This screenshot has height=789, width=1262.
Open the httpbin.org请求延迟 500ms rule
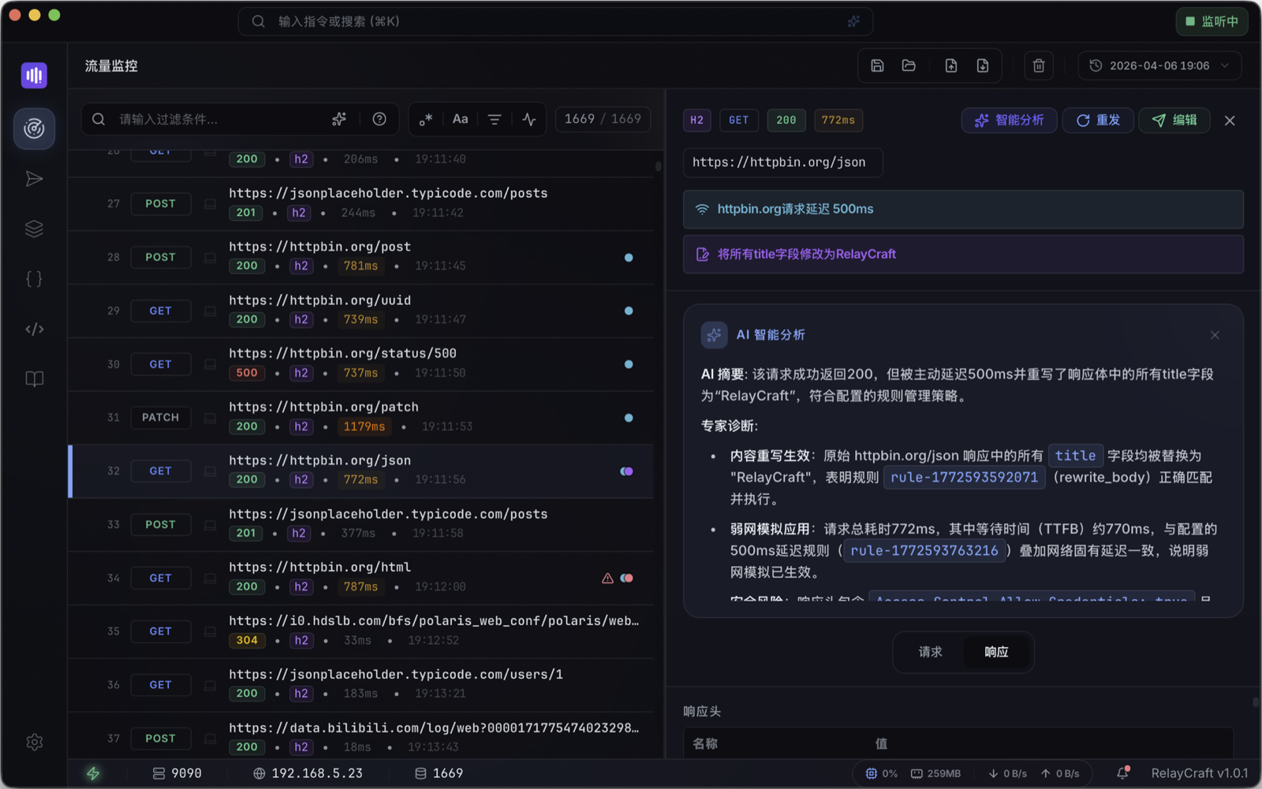(963, 209)
